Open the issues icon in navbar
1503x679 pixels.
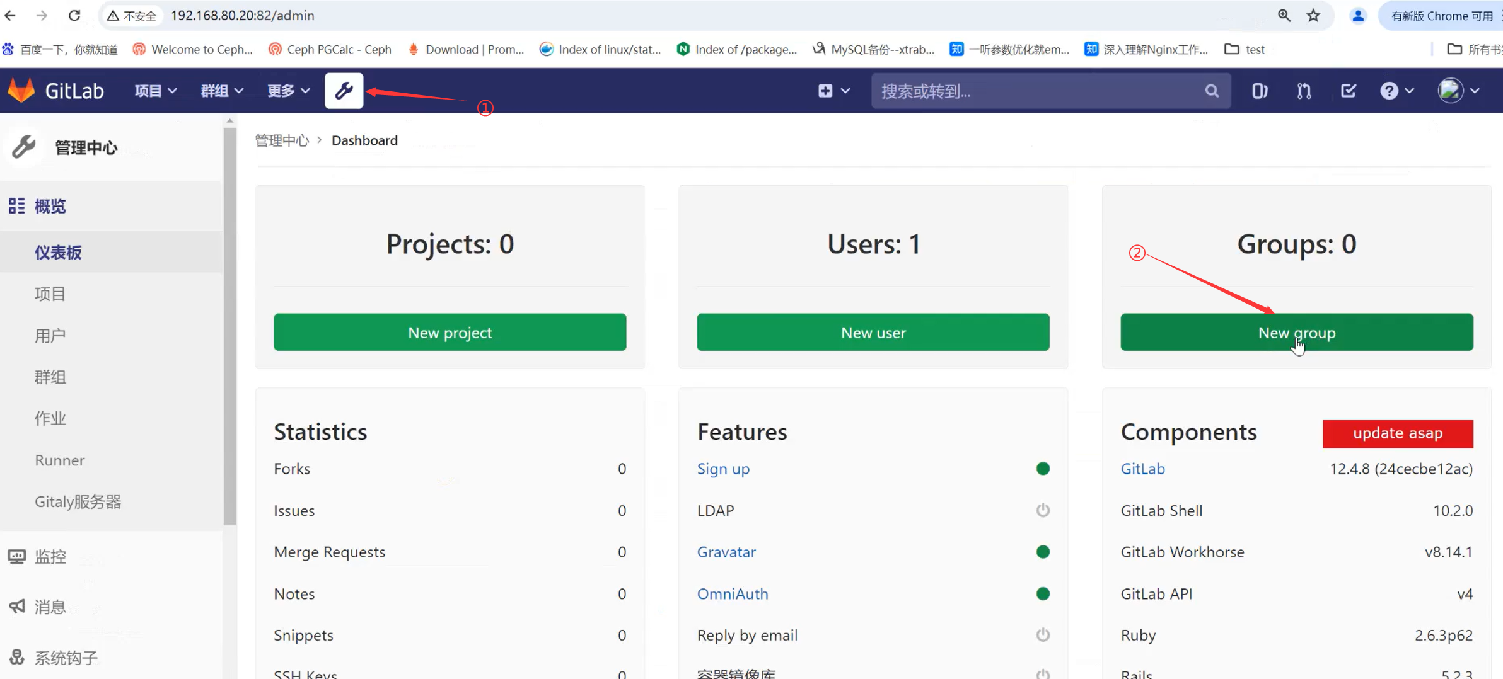pos(1259,91)
